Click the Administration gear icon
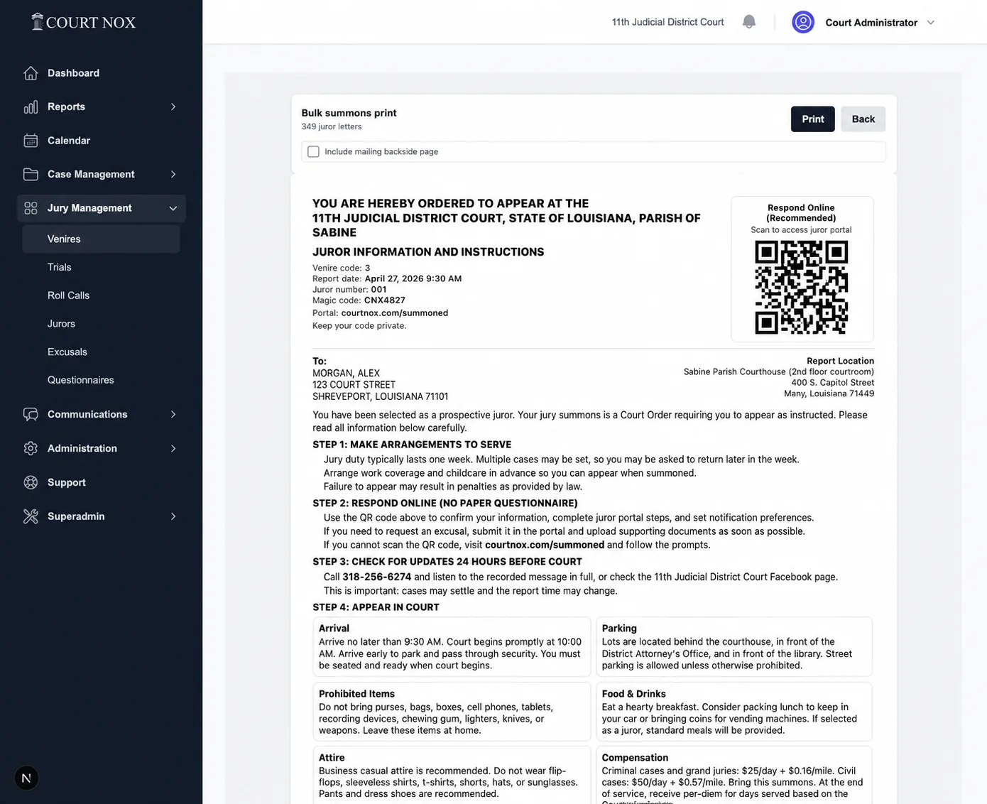Image resolution: width=987 pixels, height=804 pixels. click(x=31, y=448)
